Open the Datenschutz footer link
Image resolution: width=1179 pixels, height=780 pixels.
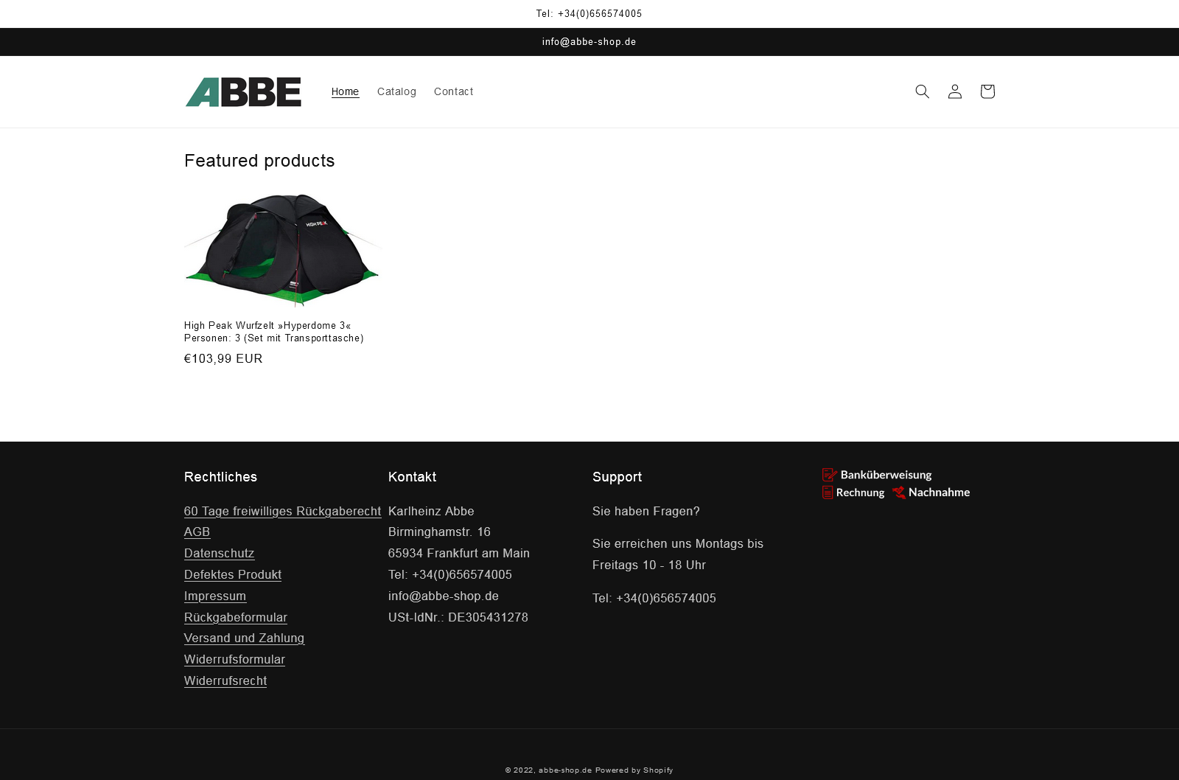(x=219, y=554)
